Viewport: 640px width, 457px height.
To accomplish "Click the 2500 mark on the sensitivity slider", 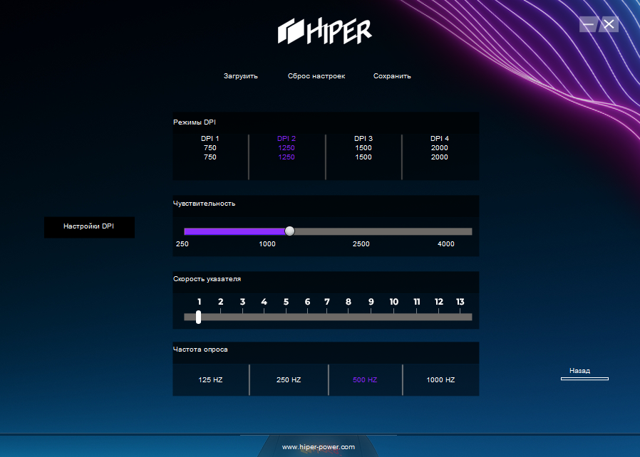I will tap(361, 243).
